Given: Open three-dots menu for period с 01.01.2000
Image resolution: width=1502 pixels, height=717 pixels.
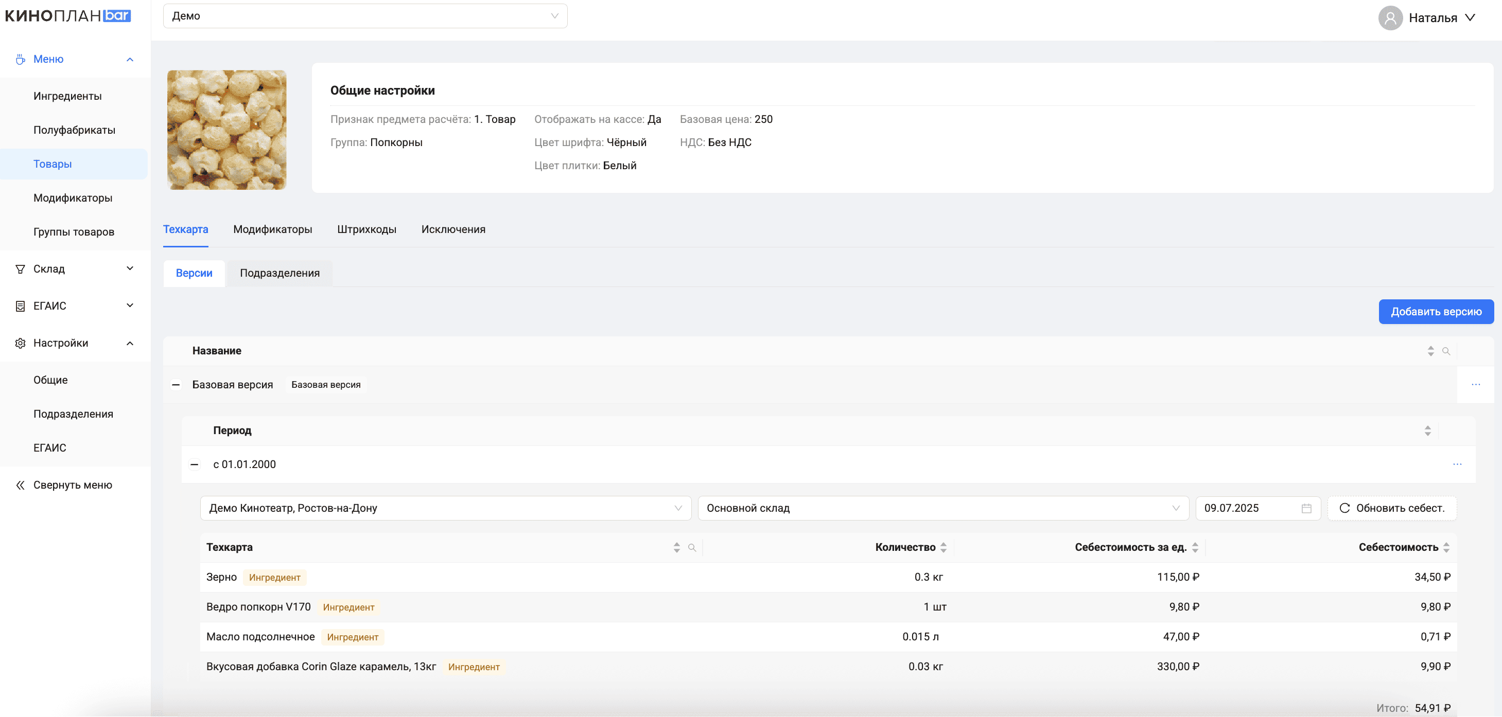Looking at the screenshot, I should click(x=1457, y=464).
